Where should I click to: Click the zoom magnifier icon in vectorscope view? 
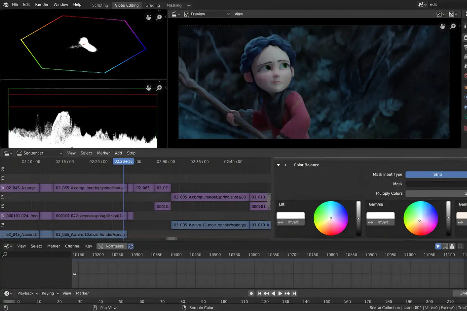[159, 17]
